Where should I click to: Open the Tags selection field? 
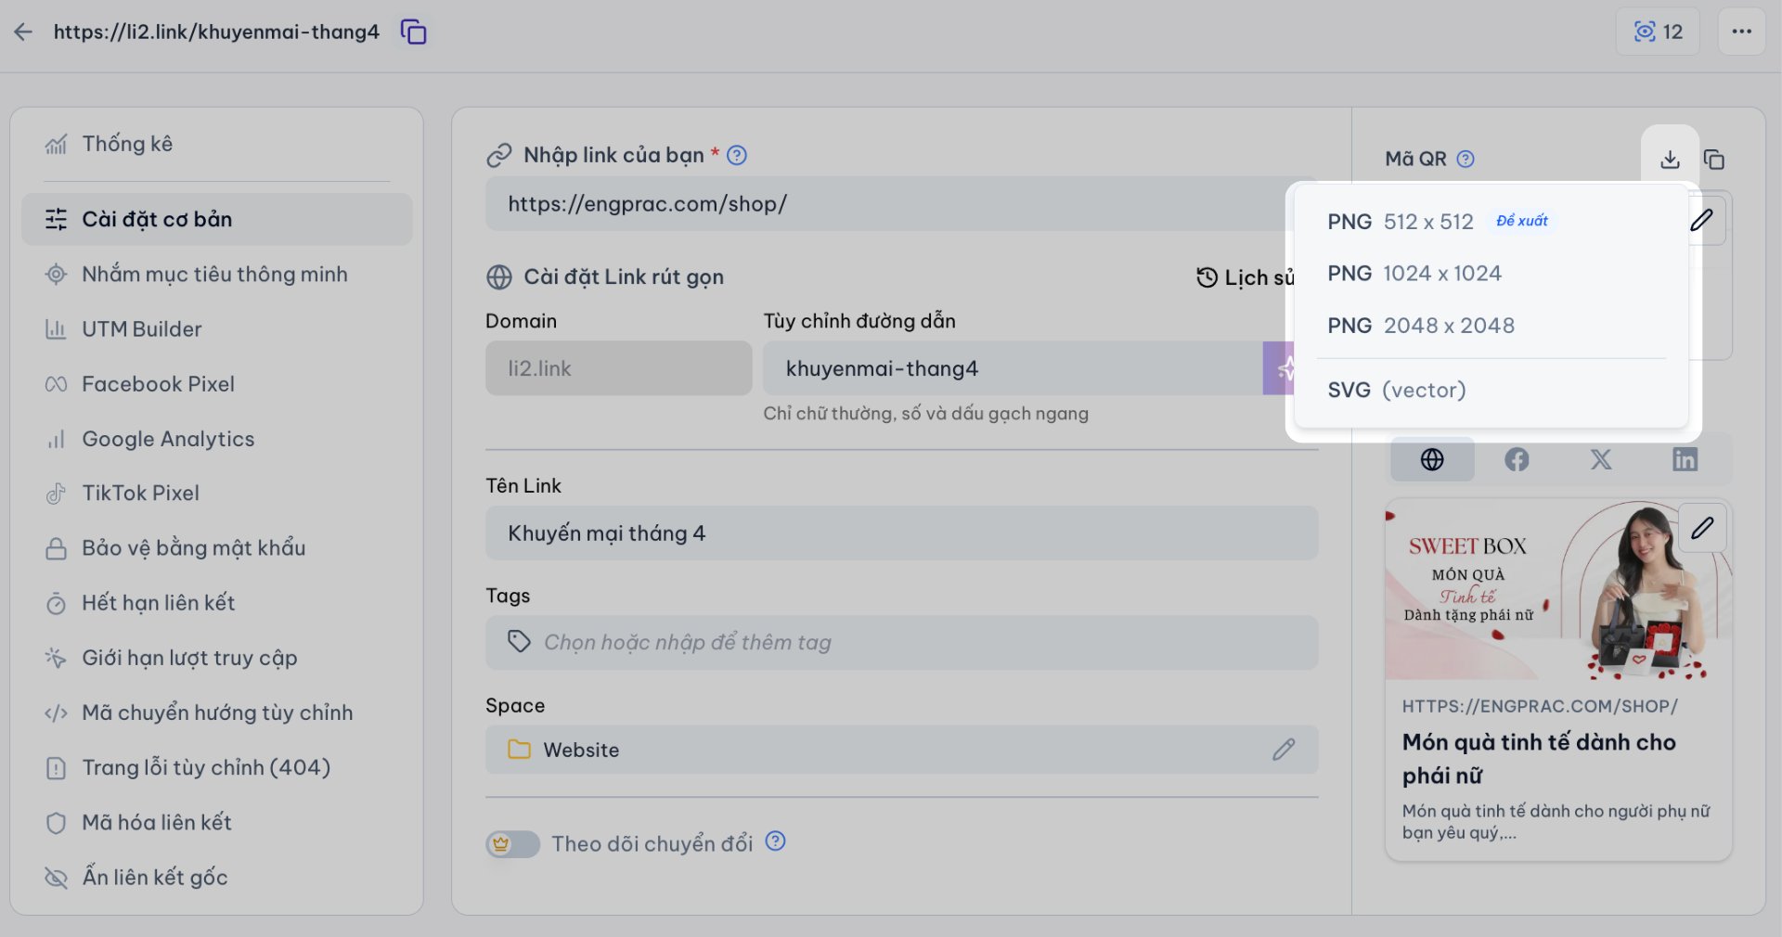(x=901, y=642)
